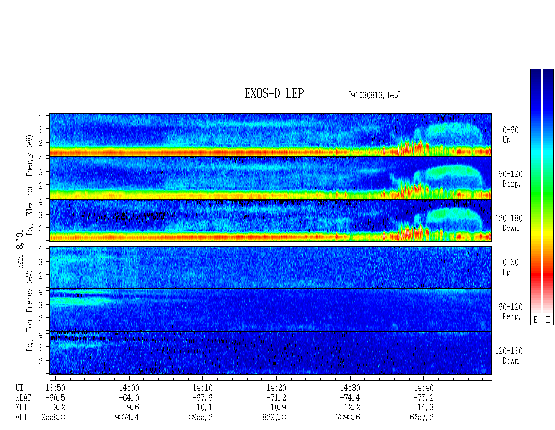Click the "MLAT" row header
Viewport: 555px width, 430px height.
pos(23,398)
